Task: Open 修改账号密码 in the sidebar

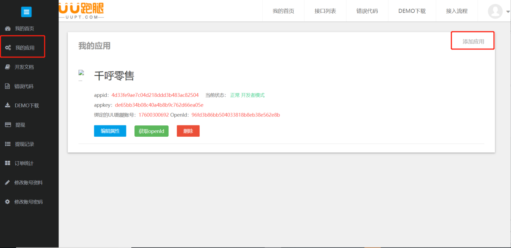Action: click(29, 202)
